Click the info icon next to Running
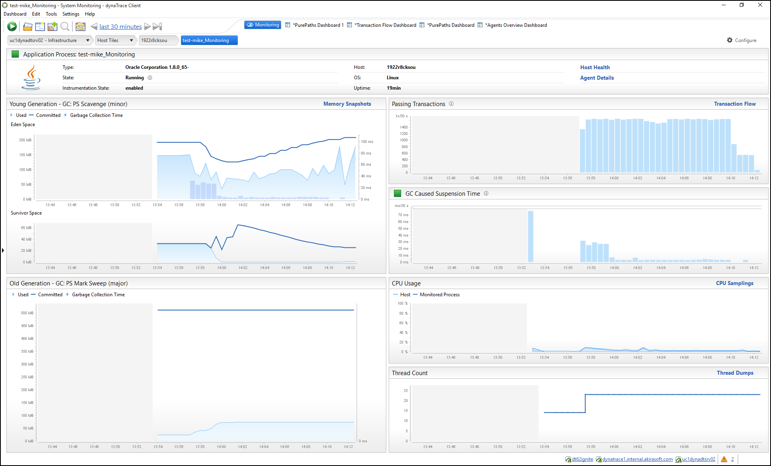771x466 pixels. [x=150, y=78]
